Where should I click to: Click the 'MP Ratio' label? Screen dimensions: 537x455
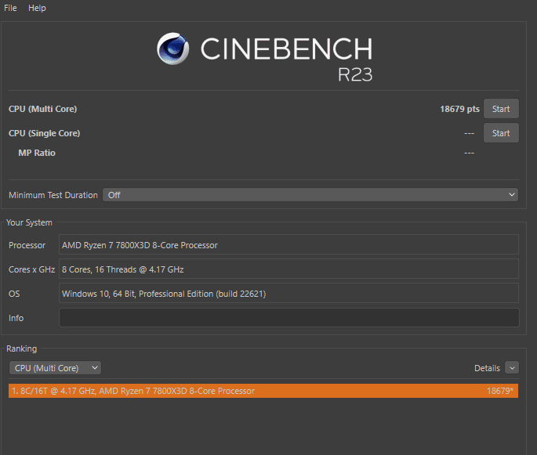tap(37, 153)
